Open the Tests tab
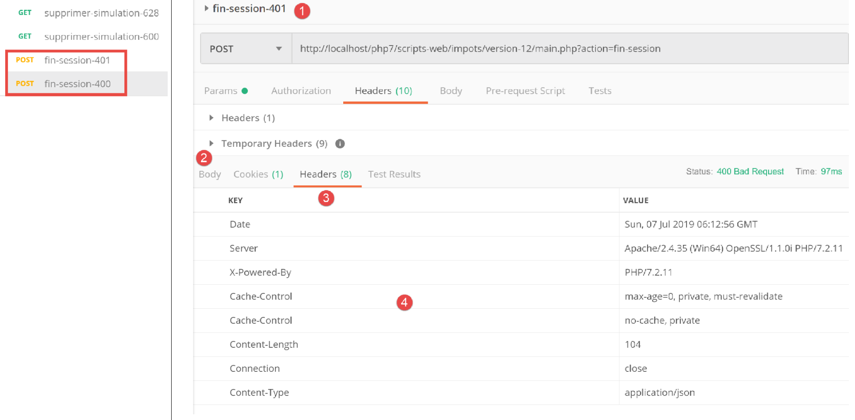855x420 pixels. pyautogui.click(x=599, y=91)
